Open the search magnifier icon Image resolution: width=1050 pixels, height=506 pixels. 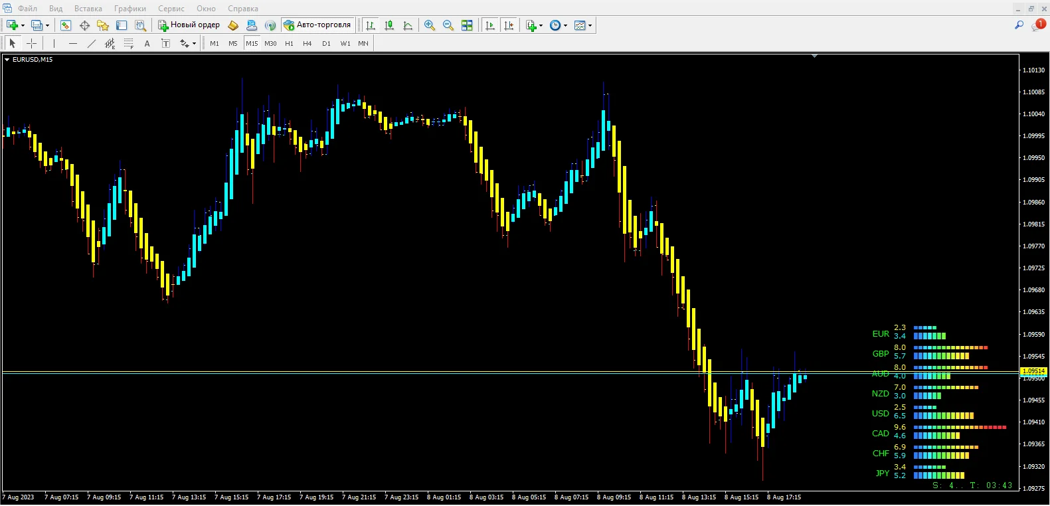click(x=1019, y=25)
